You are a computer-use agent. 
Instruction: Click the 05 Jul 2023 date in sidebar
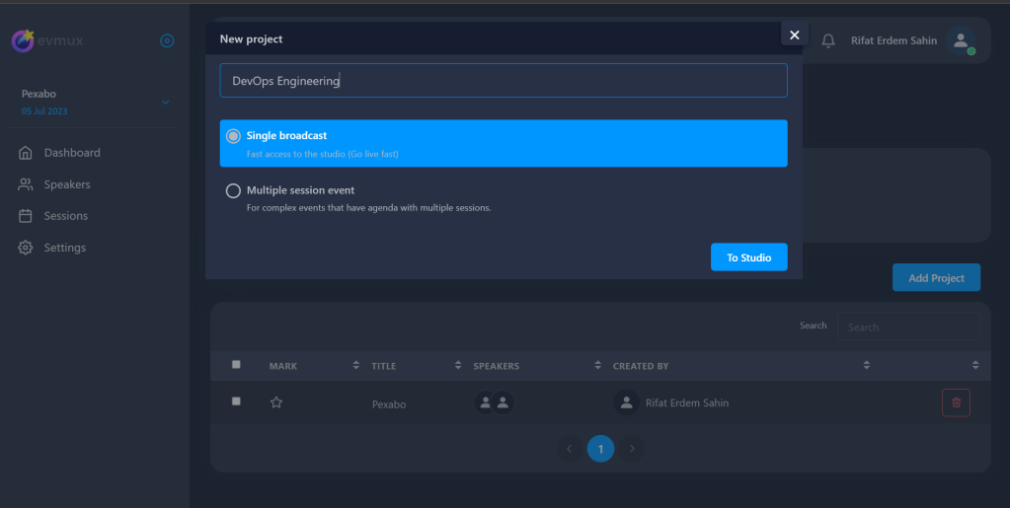[x=44, y=110]
